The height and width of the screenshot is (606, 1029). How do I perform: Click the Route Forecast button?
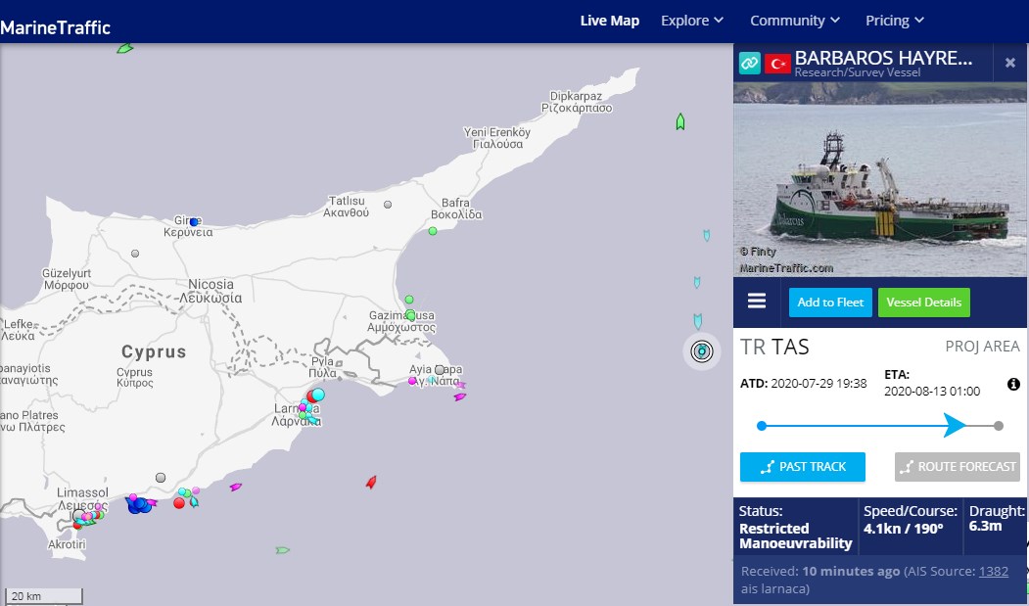pos(958,467)
